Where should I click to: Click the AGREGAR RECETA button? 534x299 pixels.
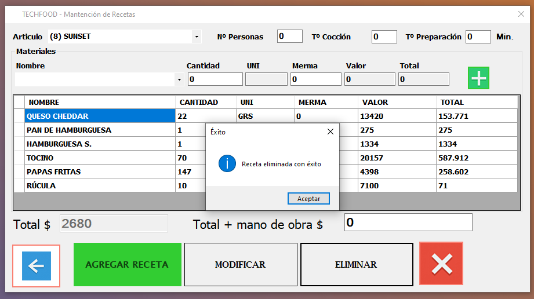pyautogui.click(x=127, y=265)
